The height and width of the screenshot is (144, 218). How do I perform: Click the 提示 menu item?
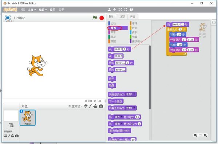click(x=52, y=9)
